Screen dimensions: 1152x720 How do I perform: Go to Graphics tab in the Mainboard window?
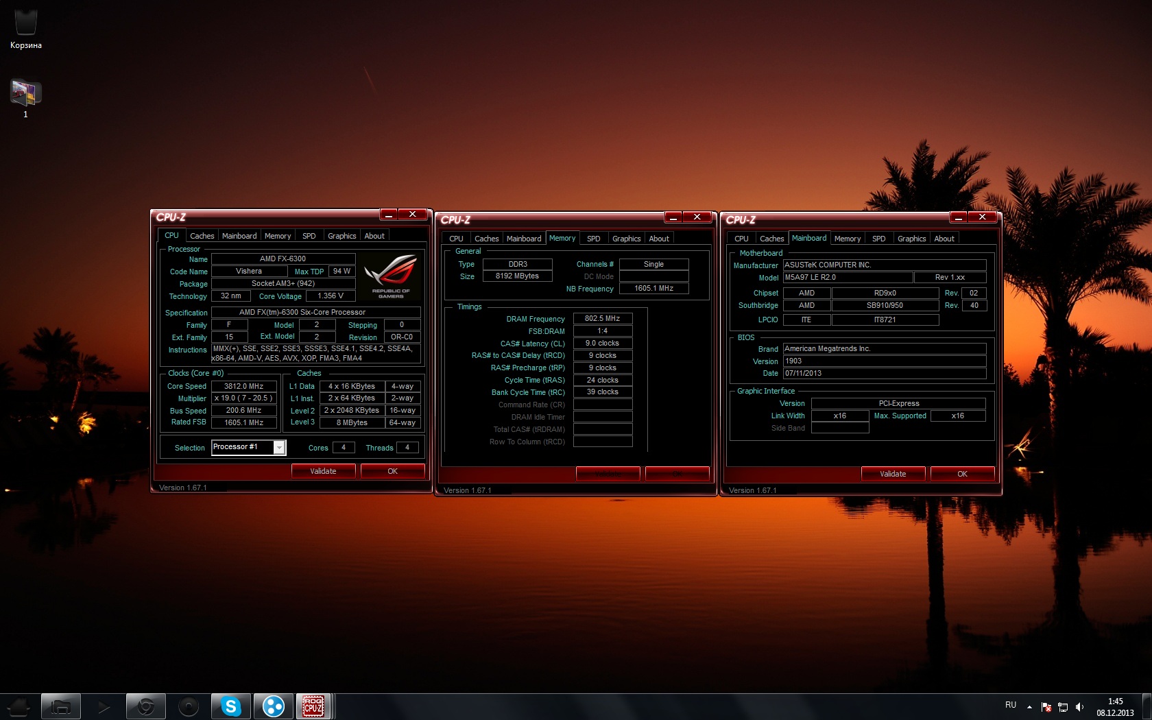[x=912, y=239]
